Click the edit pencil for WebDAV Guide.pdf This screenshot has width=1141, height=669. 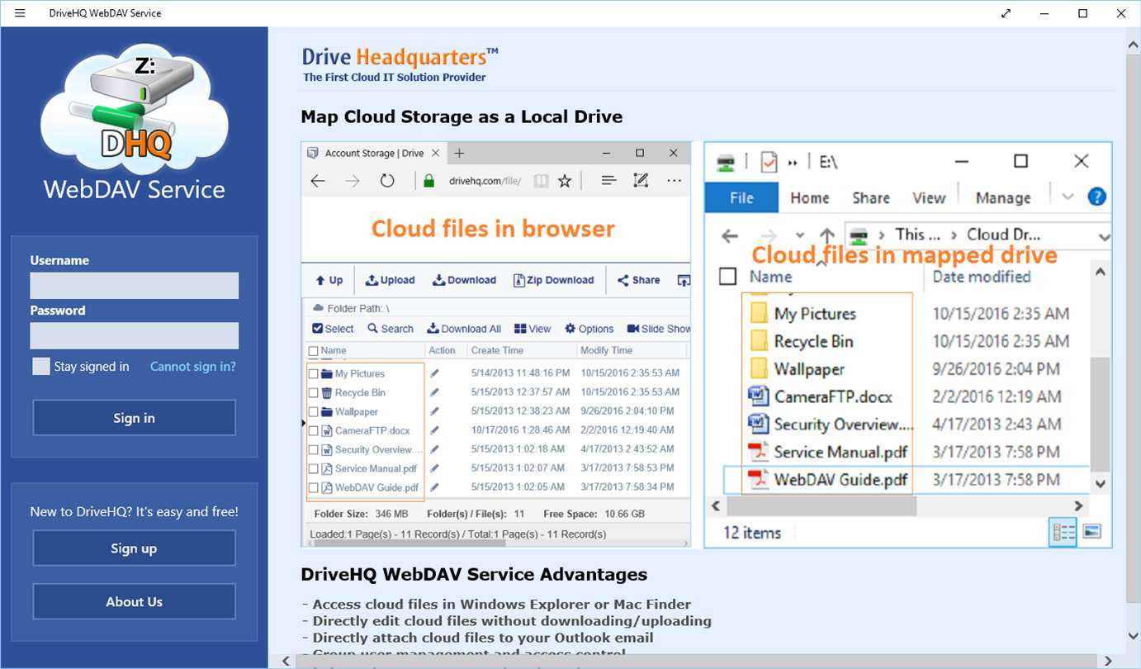pyautogui.click(x=434, y=487)
